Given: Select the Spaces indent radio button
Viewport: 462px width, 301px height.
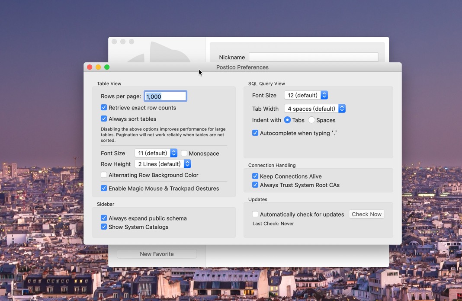Looking at the screenshot, I should tap(311, 120).
